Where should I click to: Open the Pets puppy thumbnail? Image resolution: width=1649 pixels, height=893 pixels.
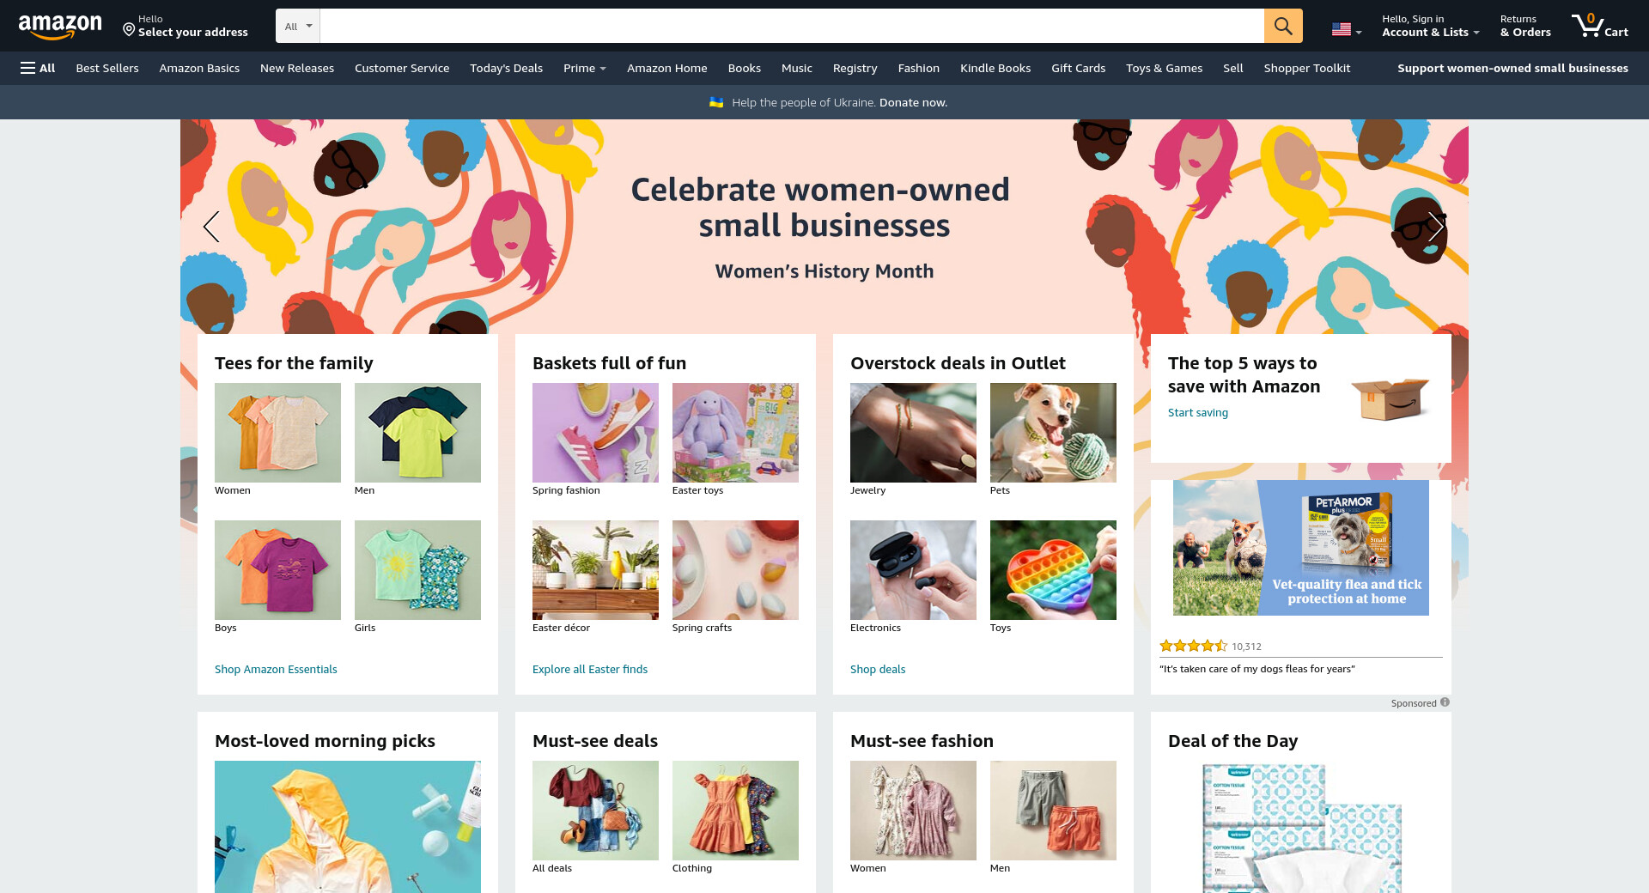tap(1053, 433)
